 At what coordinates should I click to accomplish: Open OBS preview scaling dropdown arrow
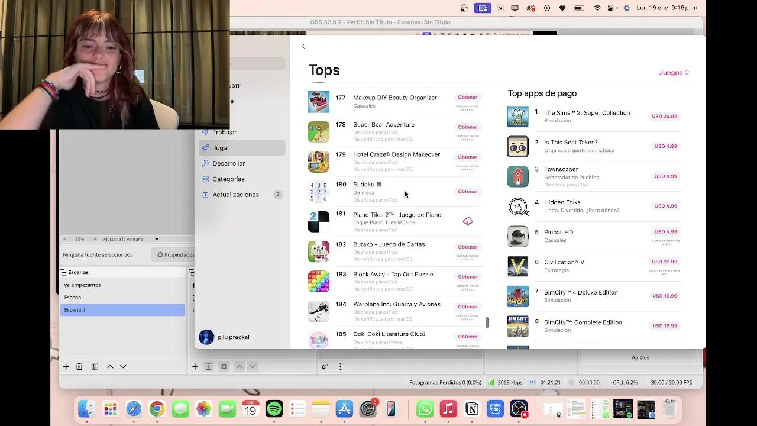point(157,239)
